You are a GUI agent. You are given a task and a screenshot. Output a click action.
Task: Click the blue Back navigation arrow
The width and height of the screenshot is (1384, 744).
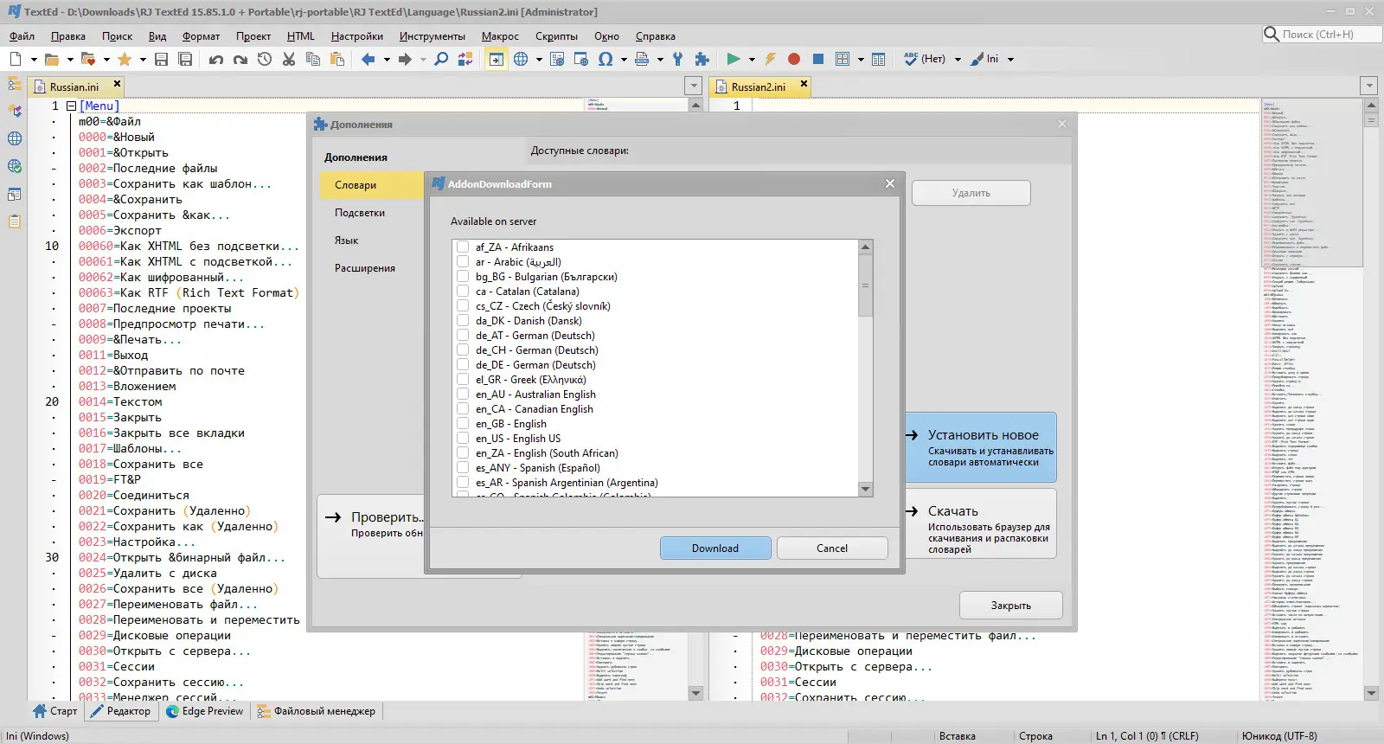[368, 59]
